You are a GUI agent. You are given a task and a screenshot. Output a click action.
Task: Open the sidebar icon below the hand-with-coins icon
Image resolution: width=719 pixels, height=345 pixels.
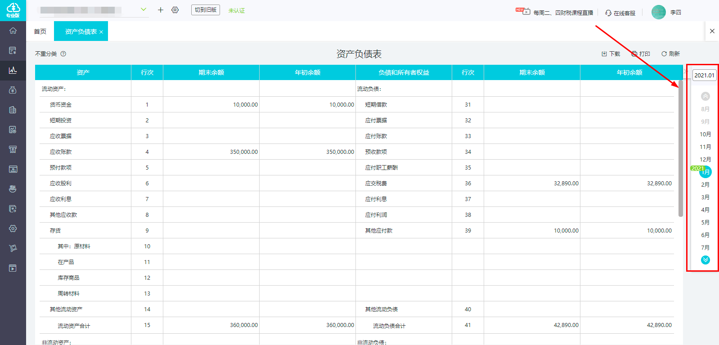pyautogui.click(x=13, y=209)
